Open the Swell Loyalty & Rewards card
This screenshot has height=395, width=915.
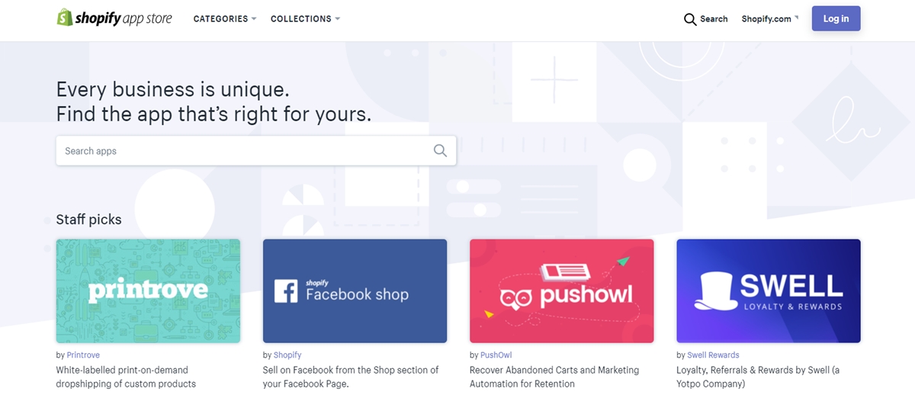tap(769, 291)
